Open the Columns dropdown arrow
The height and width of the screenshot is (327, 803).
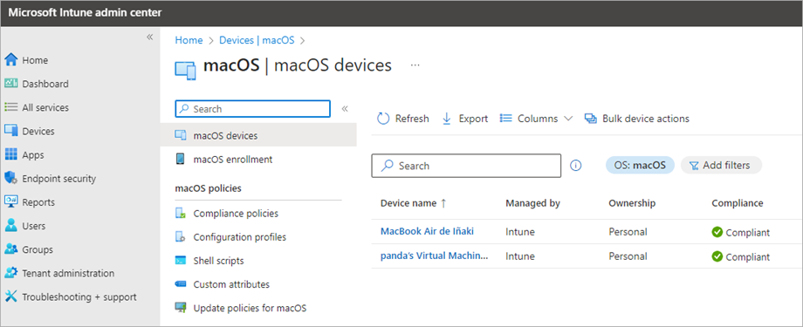(x=568, y=119)
